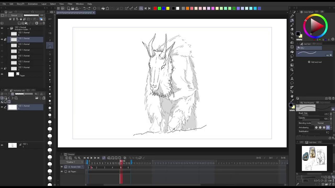Viewport: 335px width, 188px height.
Task: Open the Timeline 1 dropdown
Action: 71,162
